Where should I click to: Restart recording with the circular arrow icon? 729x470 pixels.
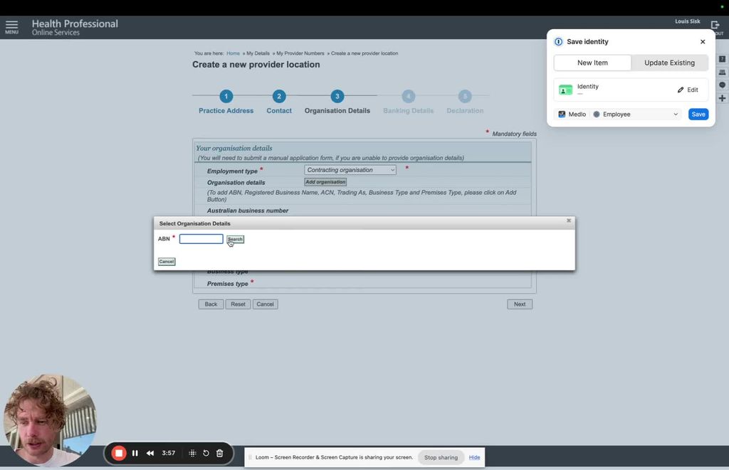(x=206, y=453)
